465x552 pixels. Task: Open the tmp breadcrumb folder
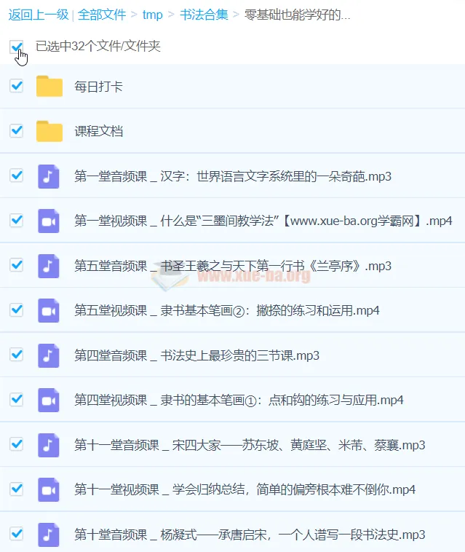(153, 15)
